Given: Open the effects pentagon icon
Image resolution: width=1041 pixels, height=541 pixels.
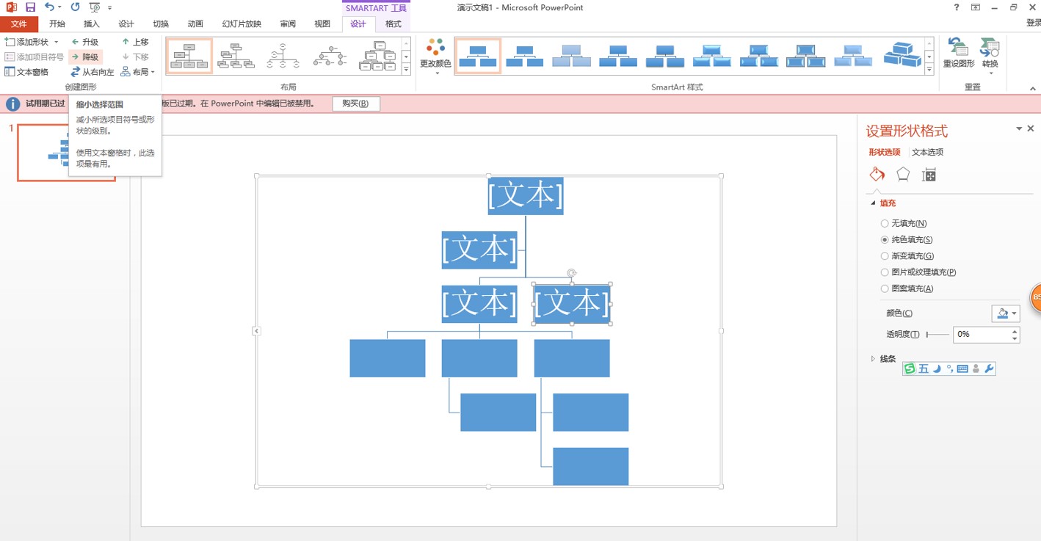Looking at the screenshot, I should point(903,175).
